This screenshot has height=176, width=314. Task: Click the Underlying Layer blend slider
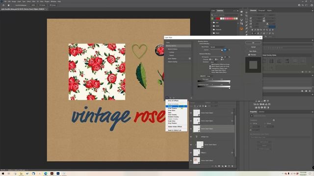214,87
